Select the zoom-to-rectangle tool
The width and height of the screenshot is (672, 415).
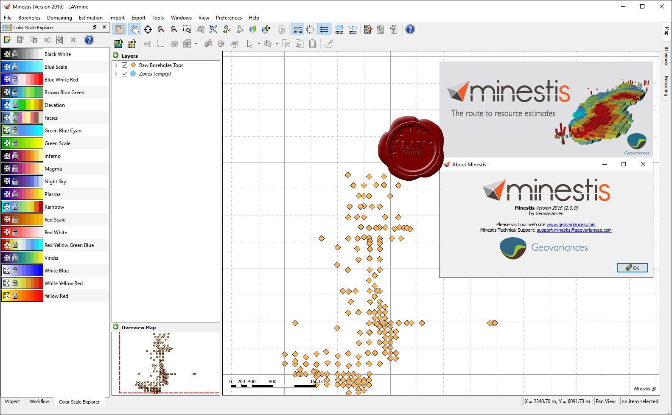coord(187,29)
